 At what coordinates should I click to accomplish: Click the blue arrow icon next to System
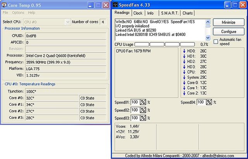pyautogui.click(x=184, y=77)
